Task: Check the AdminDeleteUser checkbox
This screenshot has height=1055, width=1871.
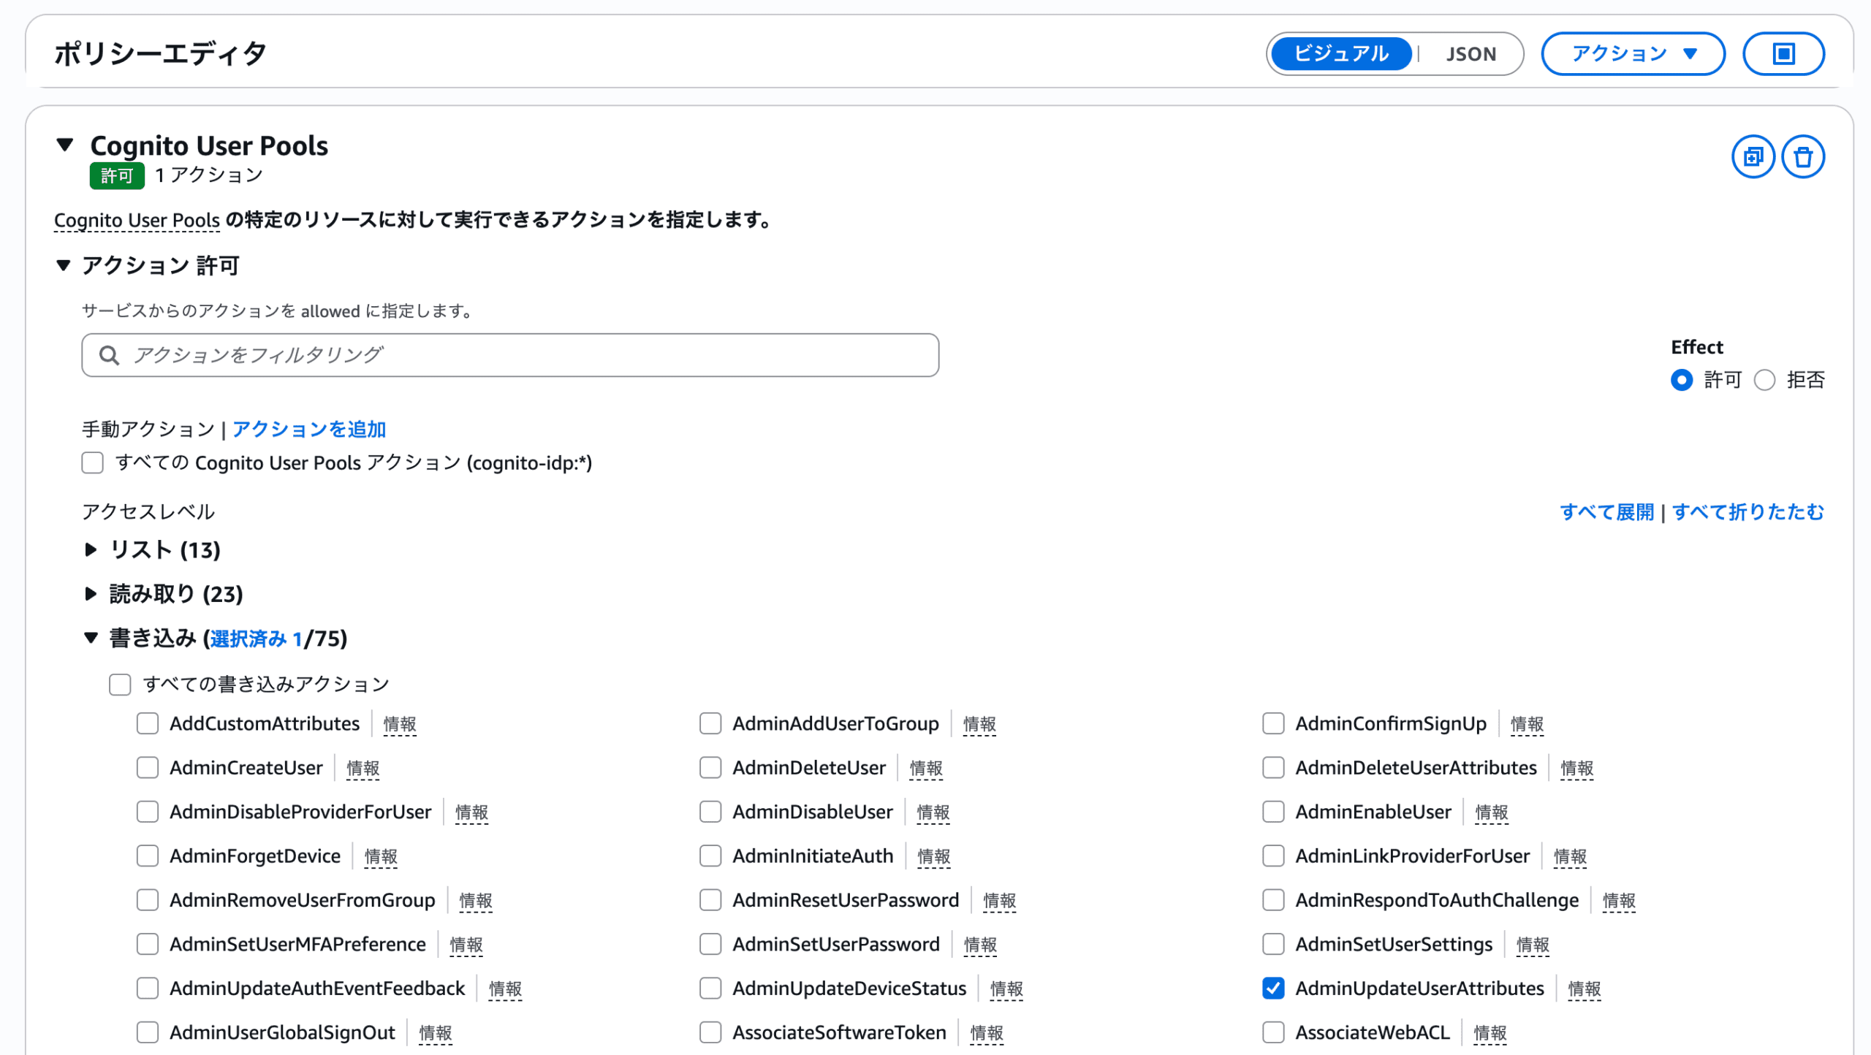Action: [710, 767]
